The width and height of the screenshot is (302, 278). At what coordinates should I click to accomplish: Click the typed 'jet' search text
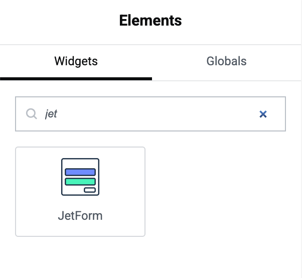click(x=51, y=114)
